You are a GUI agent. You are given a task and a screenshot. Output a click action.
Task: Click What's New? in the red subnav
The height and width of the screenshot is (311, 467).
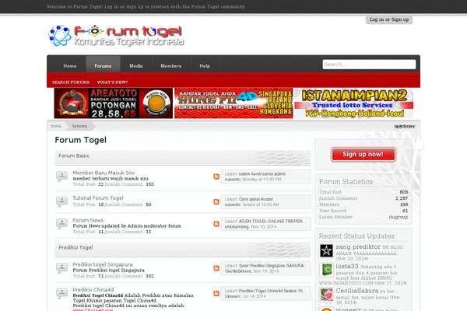click(112, 82)
